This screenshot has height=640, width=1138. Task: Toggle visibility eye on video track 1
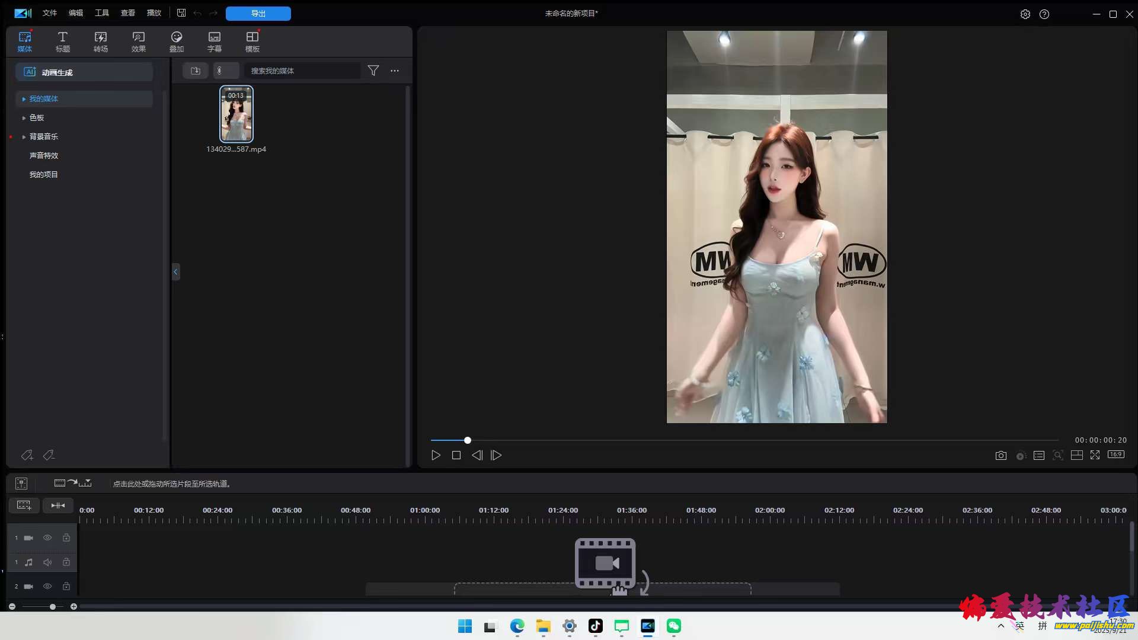coord(47,537)
